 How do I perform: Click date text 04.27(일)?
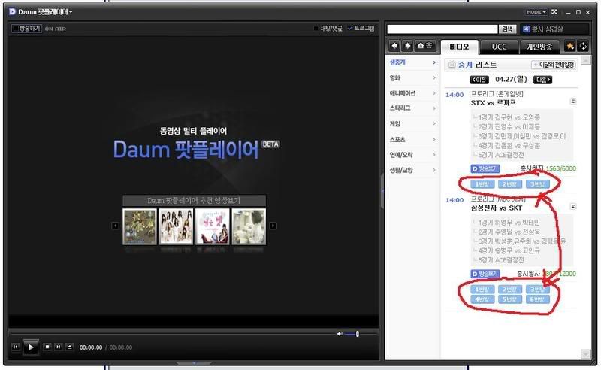(511, 80)
